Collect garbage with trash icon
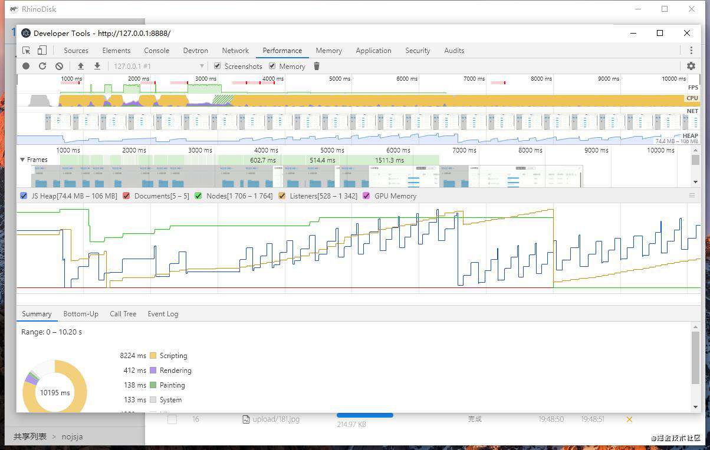The width and height of the screenshot is (710, 450). click(317, 66)
